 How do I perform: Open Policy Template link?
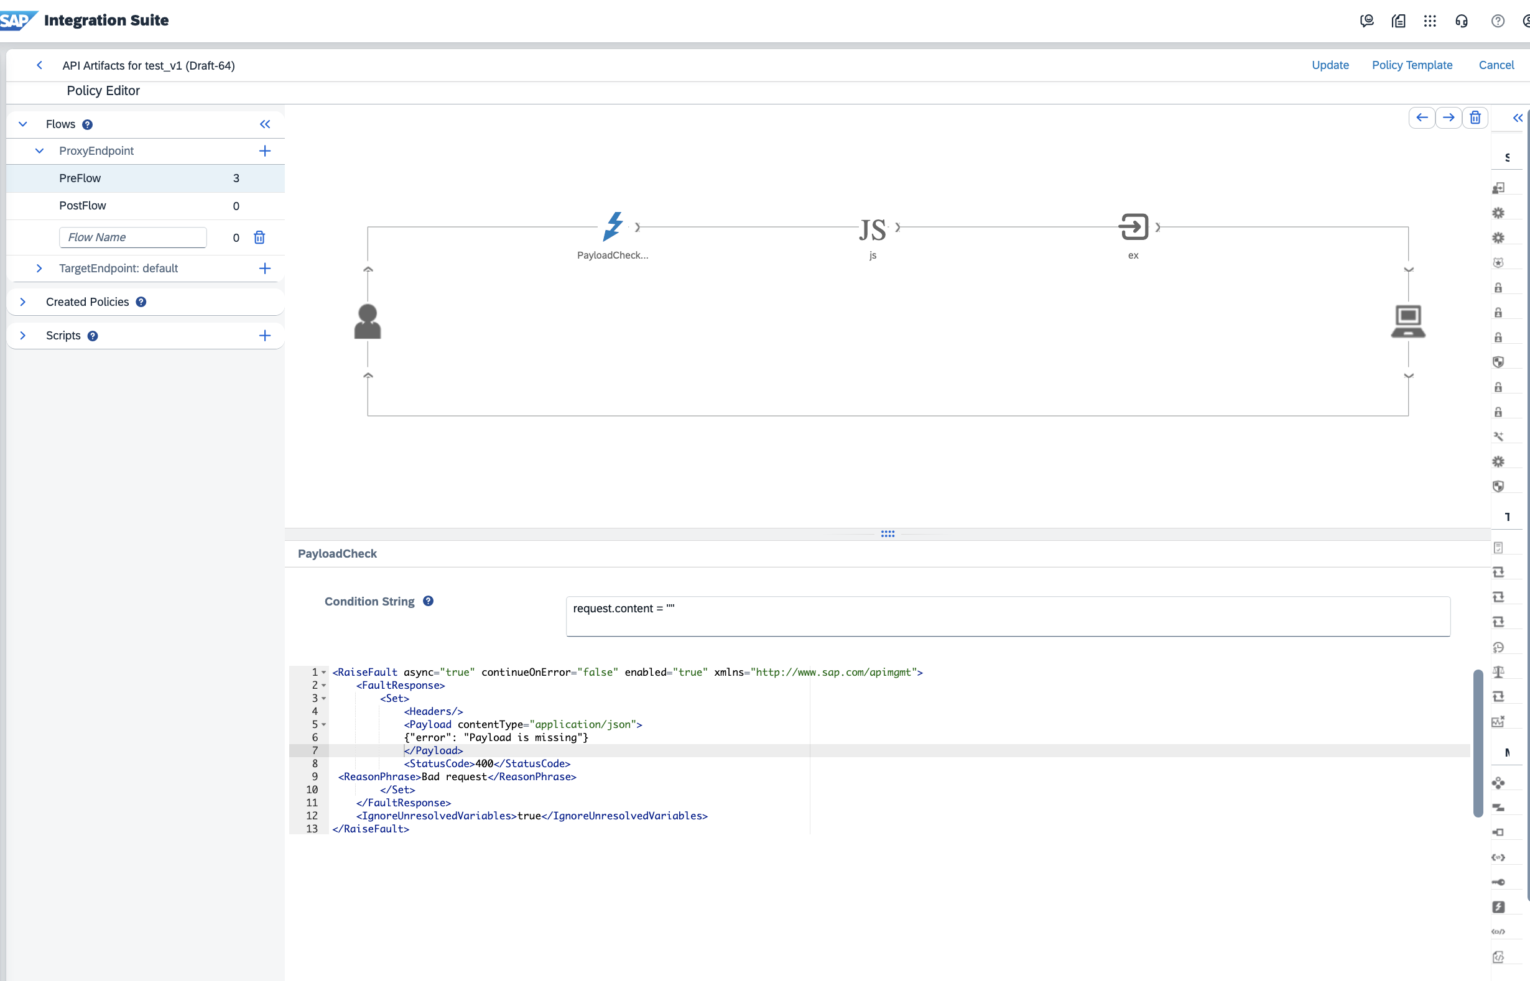pyautogui.click(x=1411, y=65)
